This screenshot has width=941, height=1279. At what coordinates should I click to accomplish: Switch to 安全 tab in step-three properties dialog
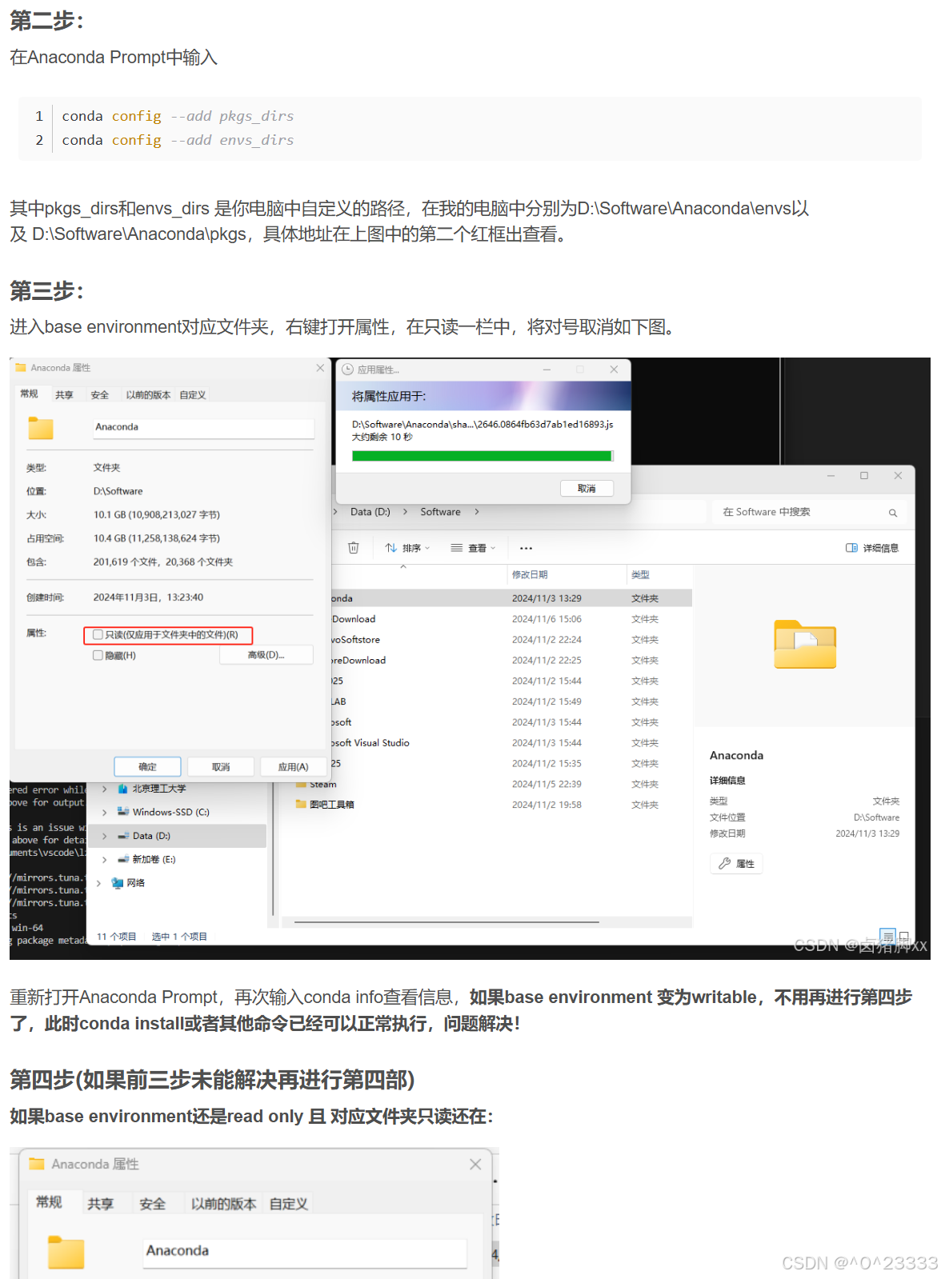99,395
